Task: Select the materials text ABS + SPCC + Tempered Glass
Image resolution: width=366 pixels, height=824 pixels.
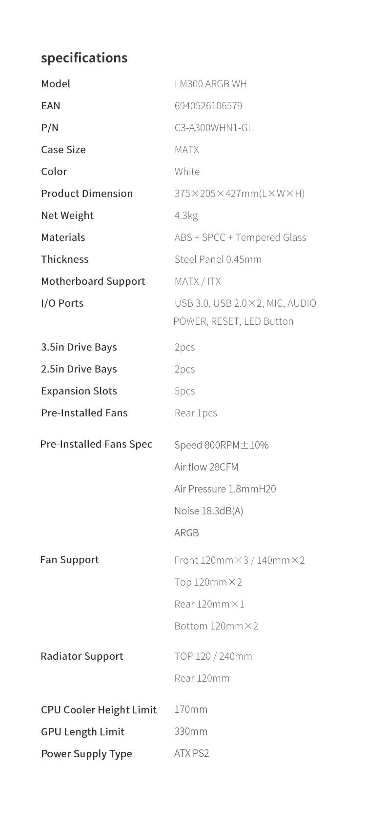Action: 240,237
